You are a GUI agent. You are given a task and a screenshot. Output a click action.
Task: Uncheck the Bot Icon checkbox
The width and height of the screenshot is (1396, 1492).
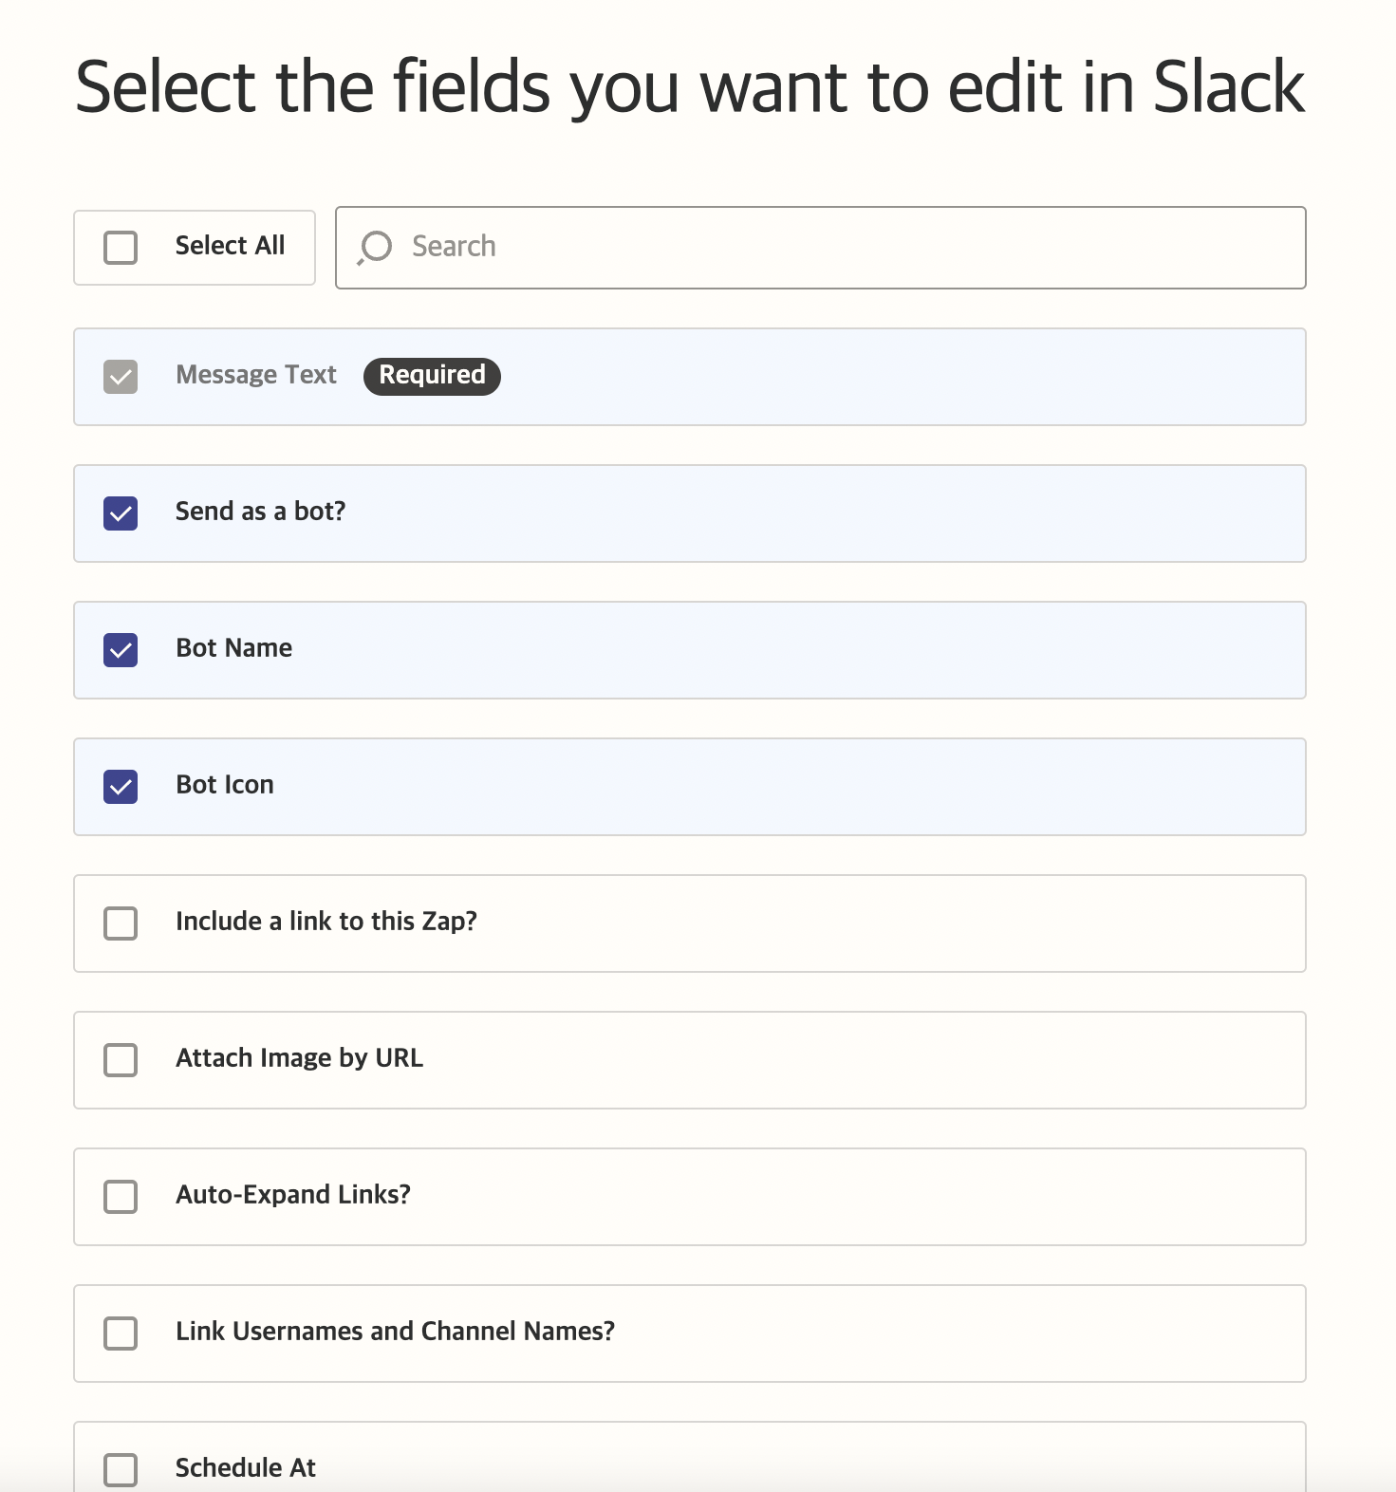(x=121, y=787)
